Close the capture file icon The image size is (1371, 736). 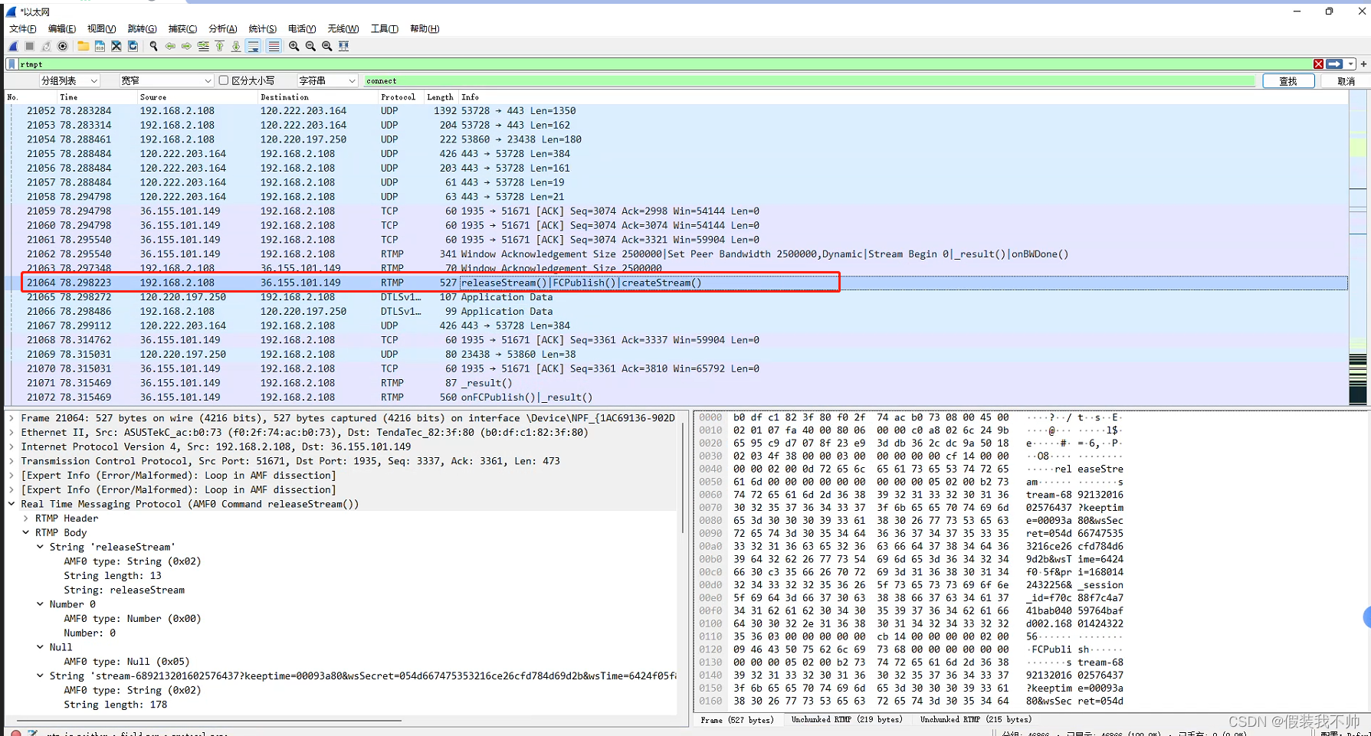click(x=116, y=46)
